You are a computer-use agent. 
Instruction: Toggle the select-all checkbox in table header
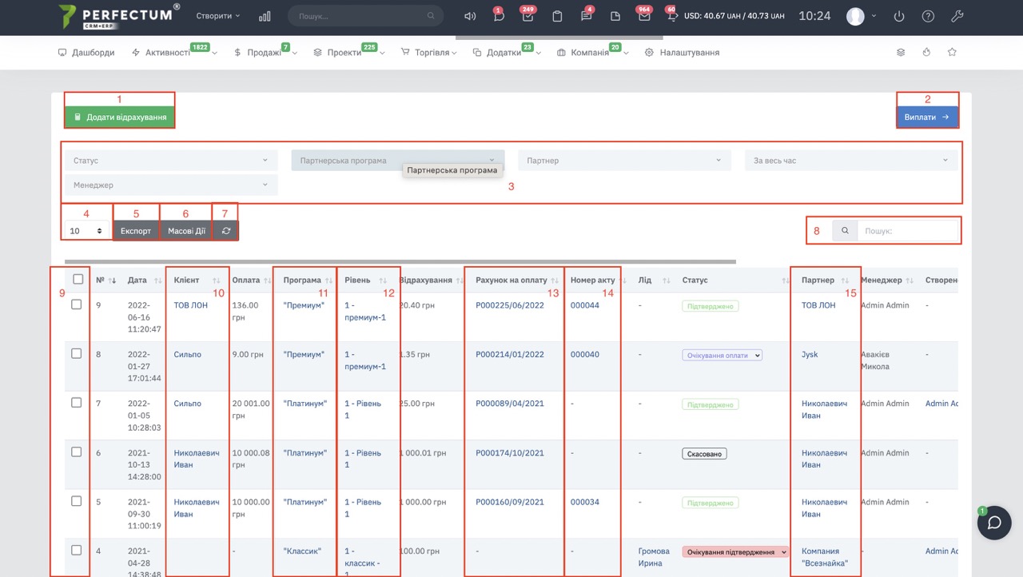78,280
